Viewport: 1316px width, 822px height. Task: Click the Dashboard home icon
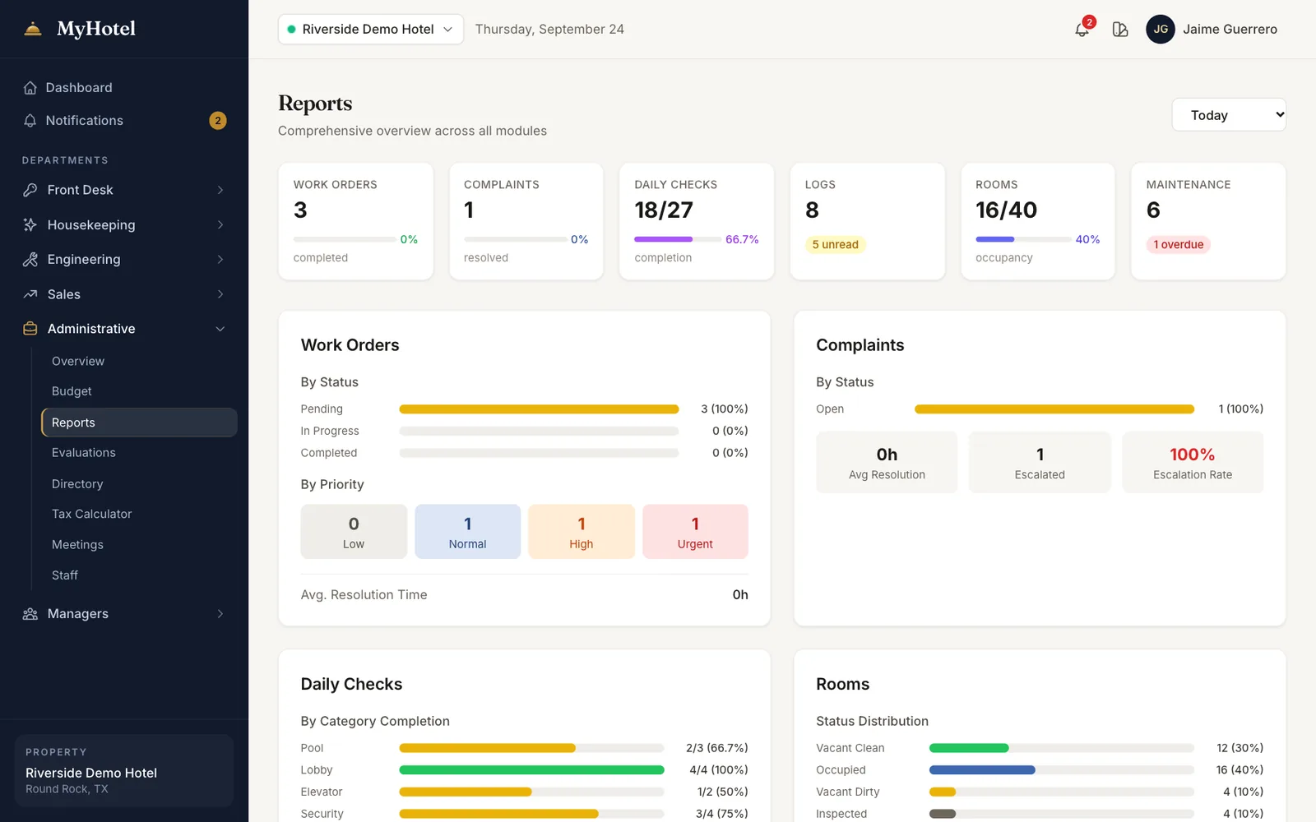pyautogui.click(x=30, y=88)
